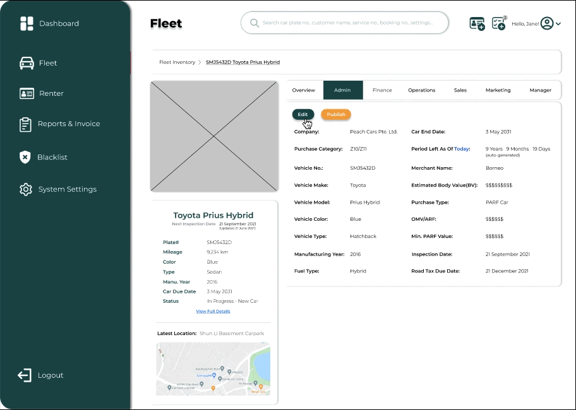Click the Purchase Type value PARF Car

pos(496,202)
